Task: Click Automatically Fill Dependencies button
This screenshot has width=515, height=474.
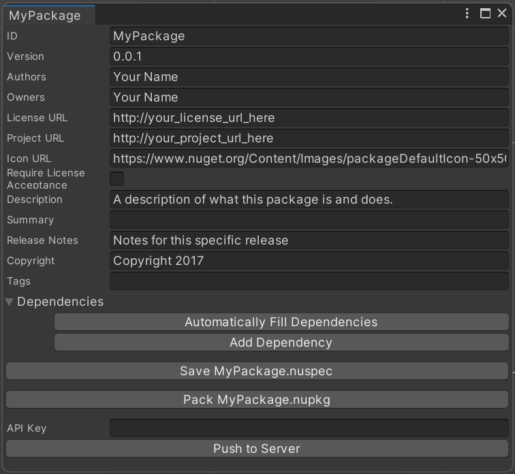Action: tap(281, 322)
